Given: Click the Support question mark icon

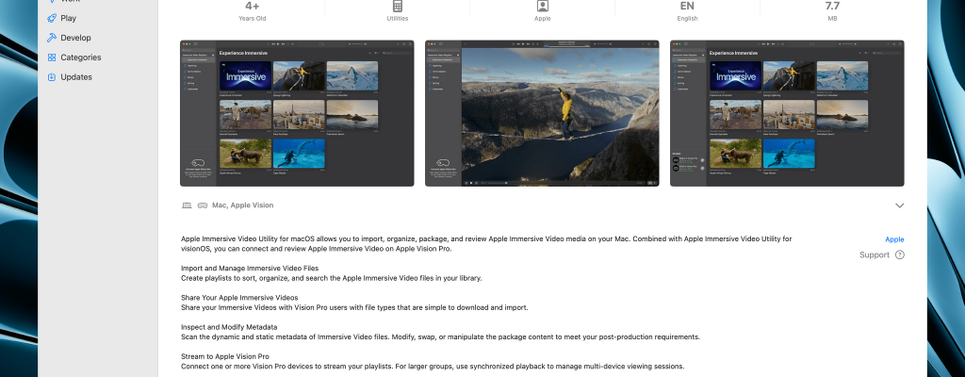Looking at the screenshot, I should (899, 254).
